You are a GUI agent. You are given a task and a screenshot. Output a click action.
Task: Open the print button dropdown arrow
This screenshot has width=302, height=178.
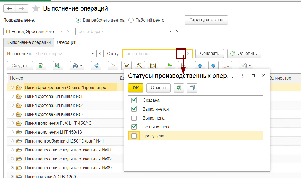pyautogui.click(x=81, y=66)
